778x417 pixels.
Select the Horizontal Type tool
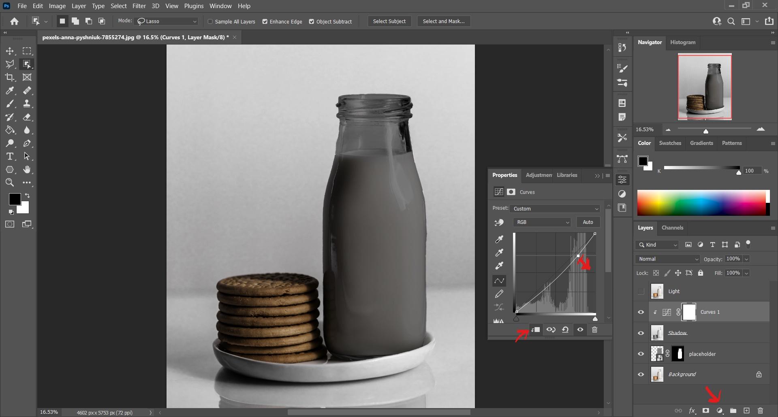click(x=10, y=156)
